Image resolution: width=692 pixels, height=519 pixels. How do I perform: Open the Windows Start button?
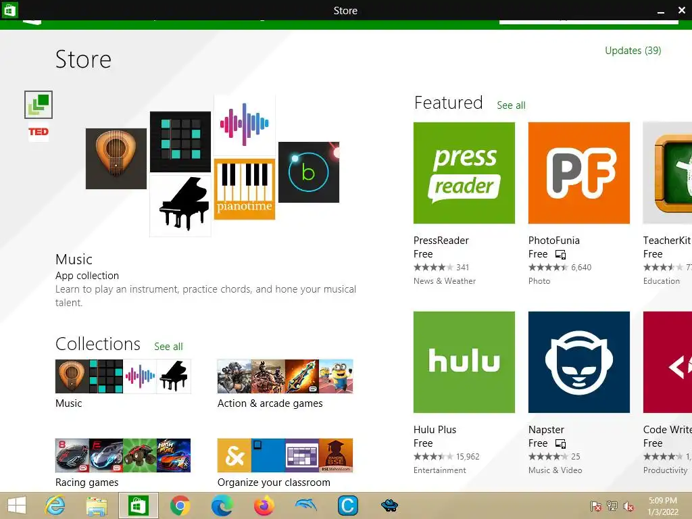(17, 505)
